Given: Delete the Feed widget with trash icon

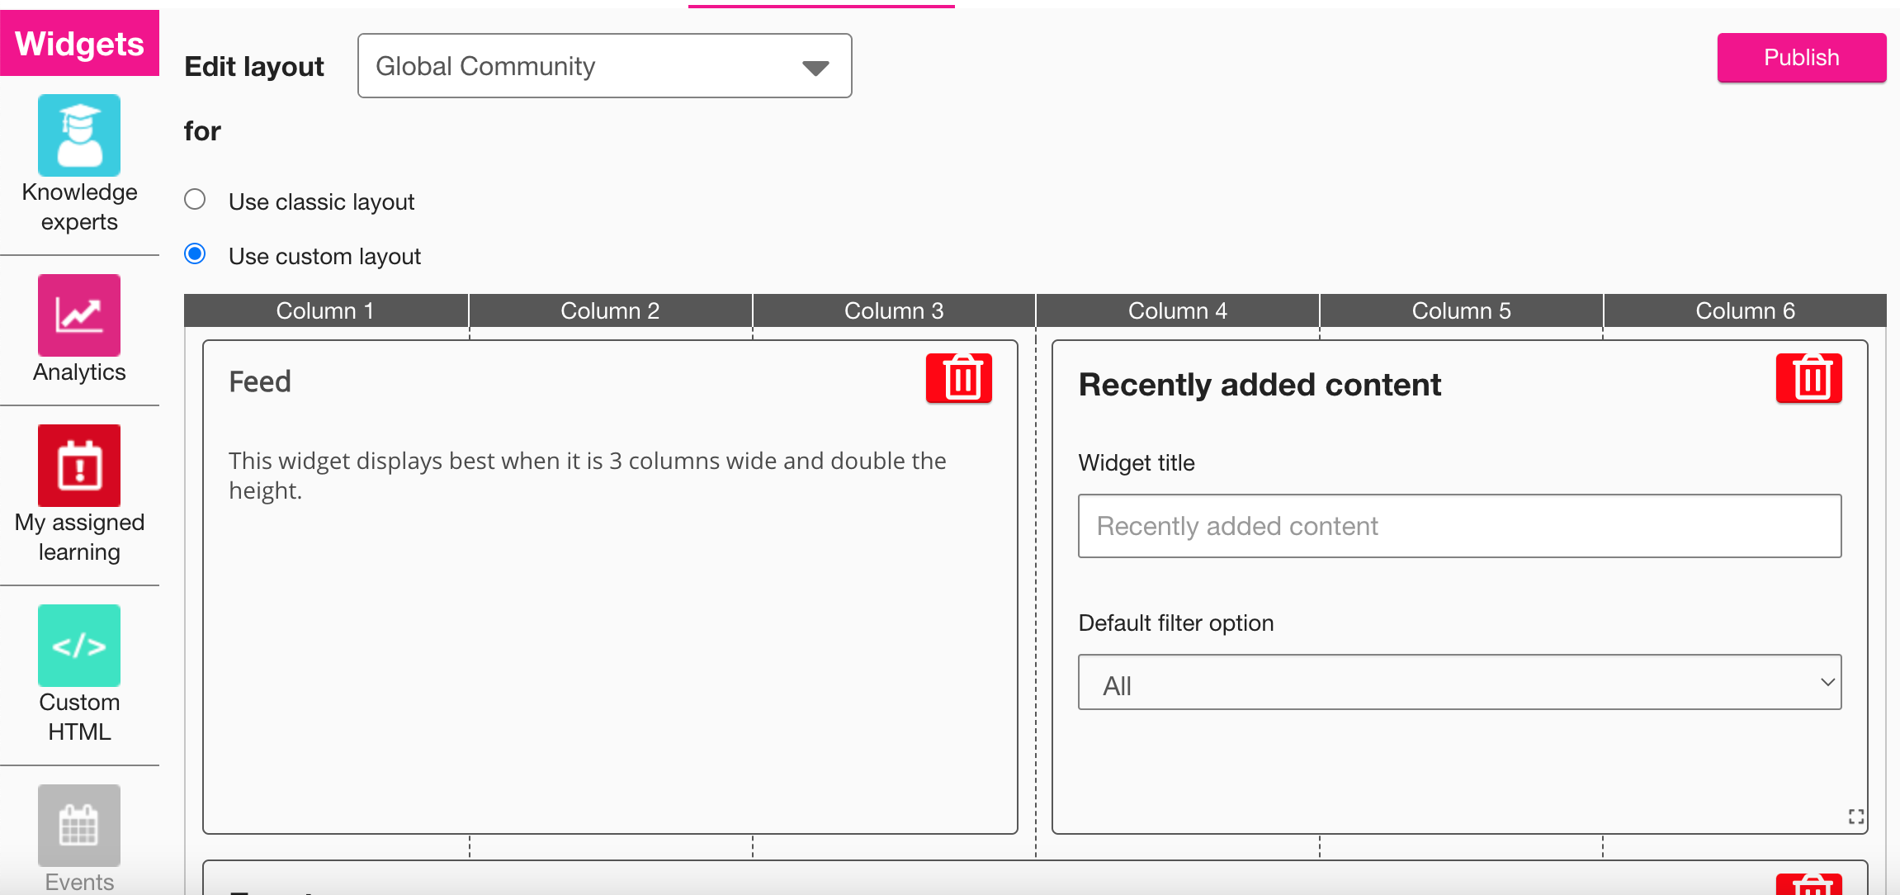Looking at the screenshot, I should click(x=958, y=378).
